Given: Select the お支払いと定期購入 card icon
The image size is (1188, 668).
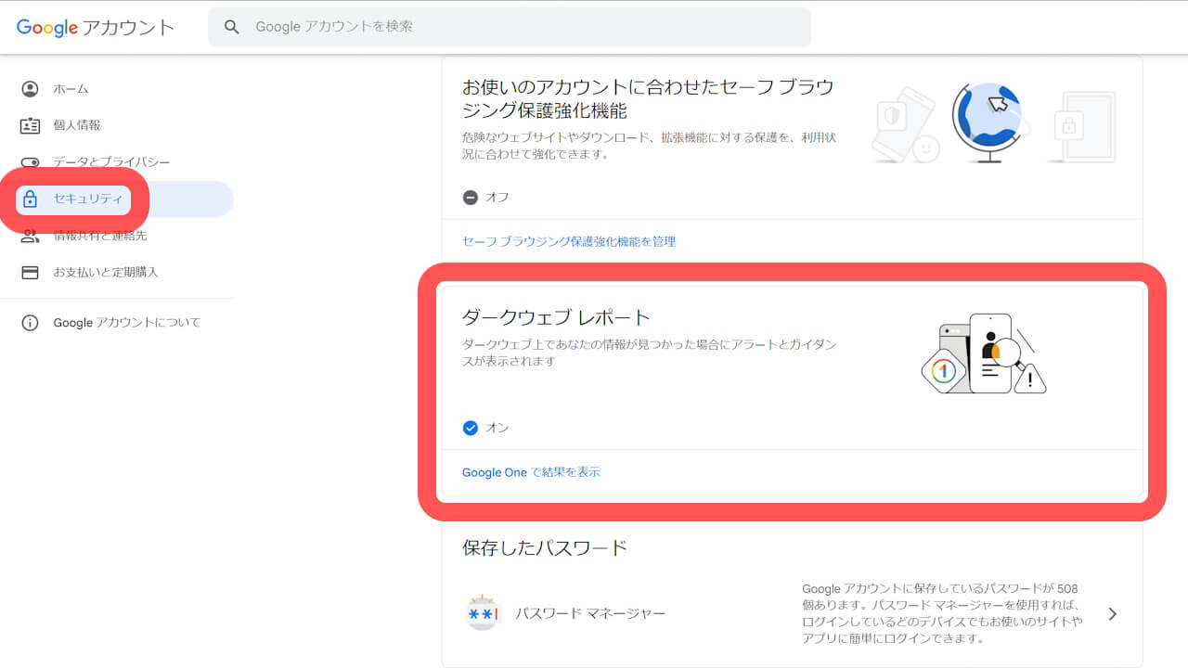Looking at the screenshot, I should point(30,272).
